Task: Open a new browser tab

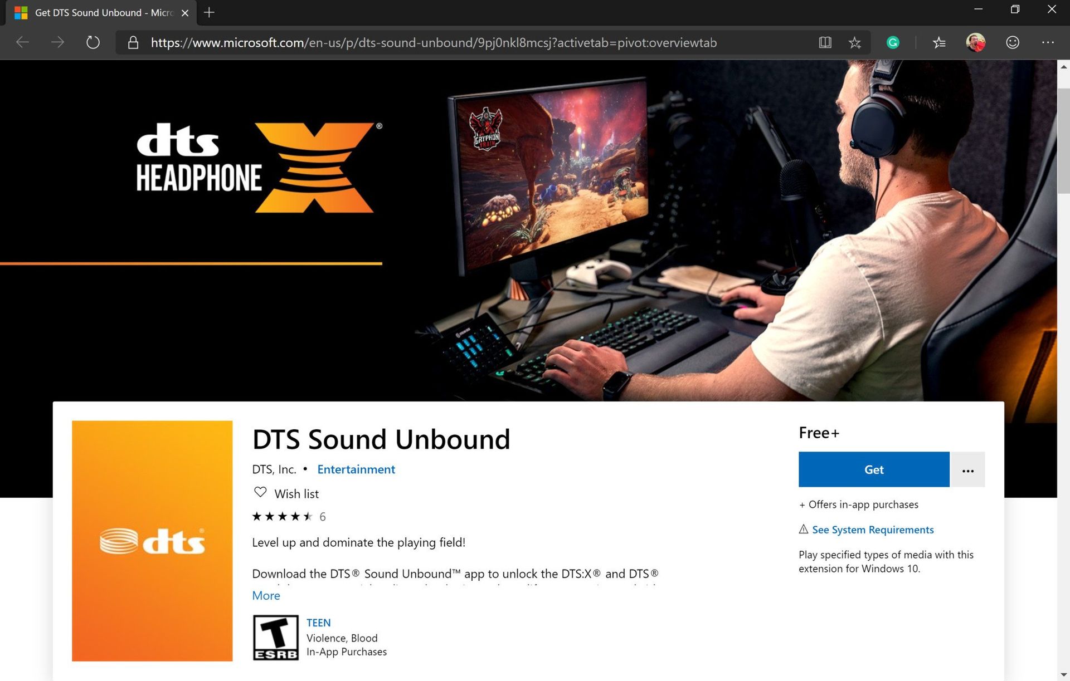Action: click(209, 12)
